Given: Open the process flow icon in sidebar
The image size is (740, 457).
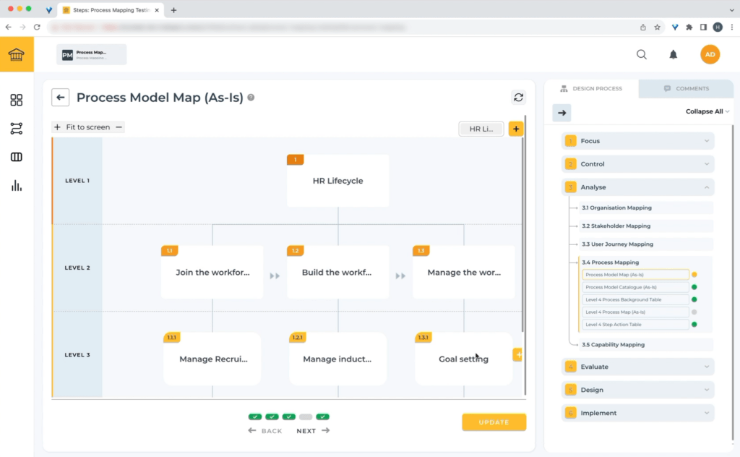Looking at the screenshot, I should tap(16, 129).
